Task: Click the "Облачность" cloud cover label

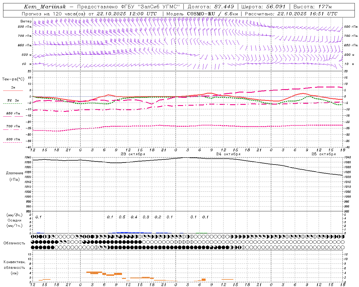Action: tap(14, 243)
